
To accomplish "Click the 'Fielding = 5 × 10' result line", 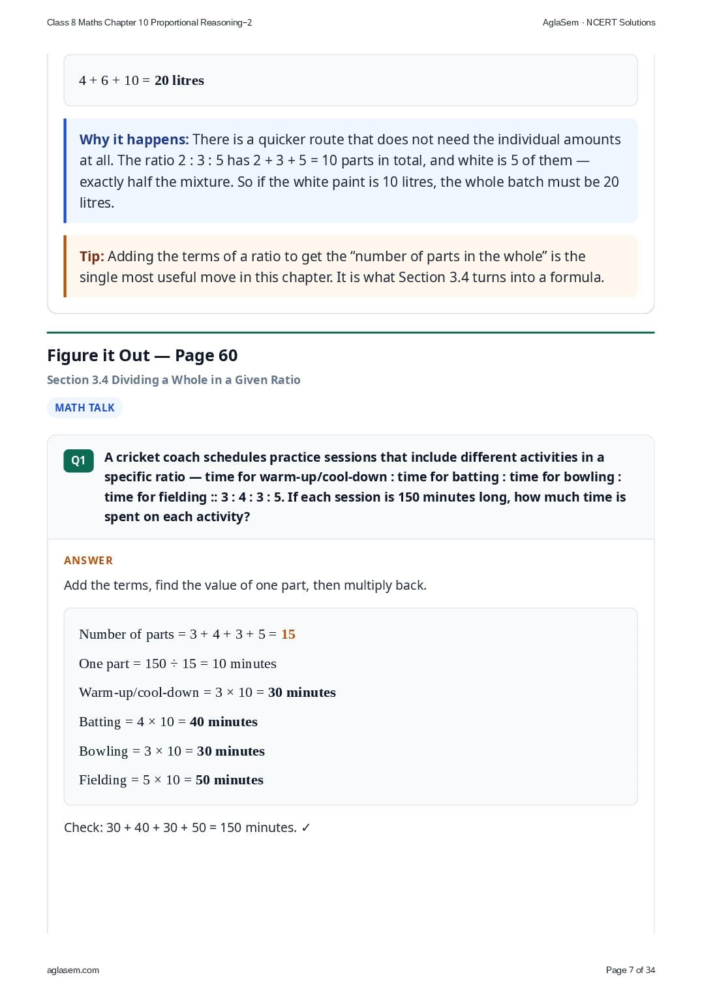I will 171,780.
